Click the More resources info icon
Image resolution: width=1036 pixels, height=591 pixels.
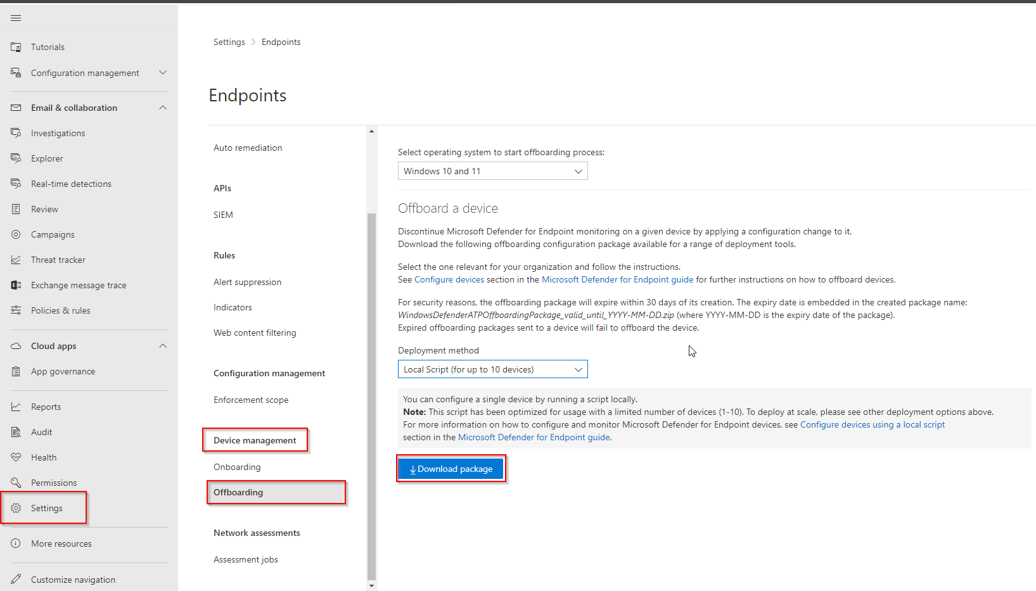[x=16, y=543]
